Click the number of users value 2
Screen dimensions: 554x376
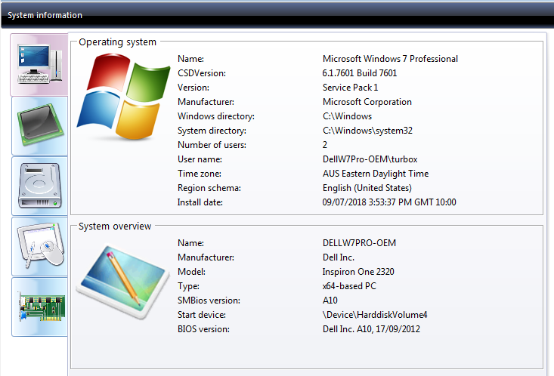pos(325,145)
